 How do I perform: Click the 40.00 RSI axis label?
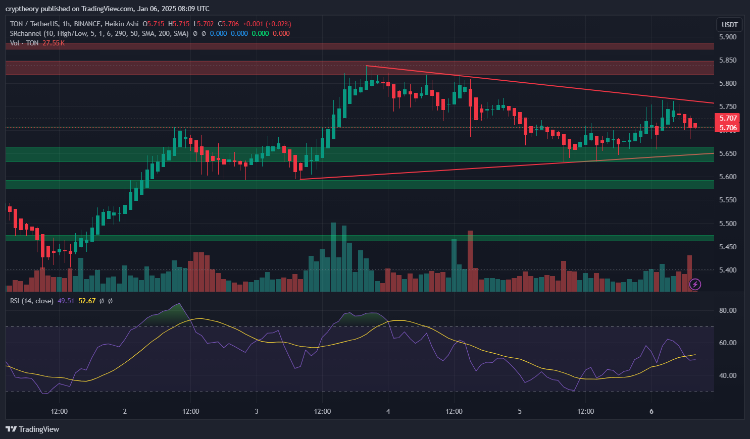click(728, 375)
